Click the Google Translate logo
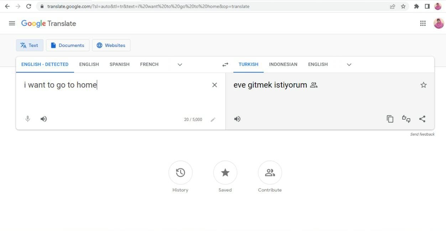Screen dimensions: 446x231 tap(48, 23)
